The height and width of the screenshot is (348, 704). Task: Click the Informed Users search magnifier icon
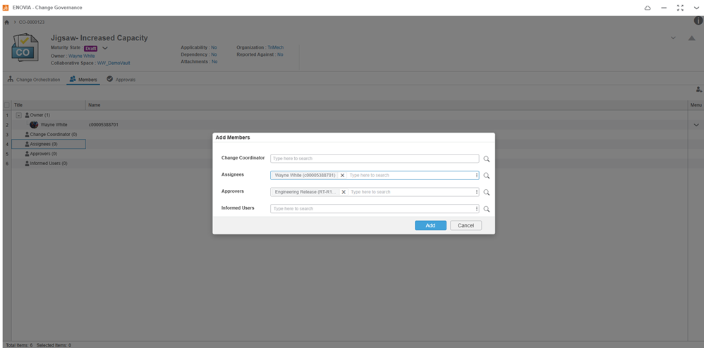[x=487, y=210]
